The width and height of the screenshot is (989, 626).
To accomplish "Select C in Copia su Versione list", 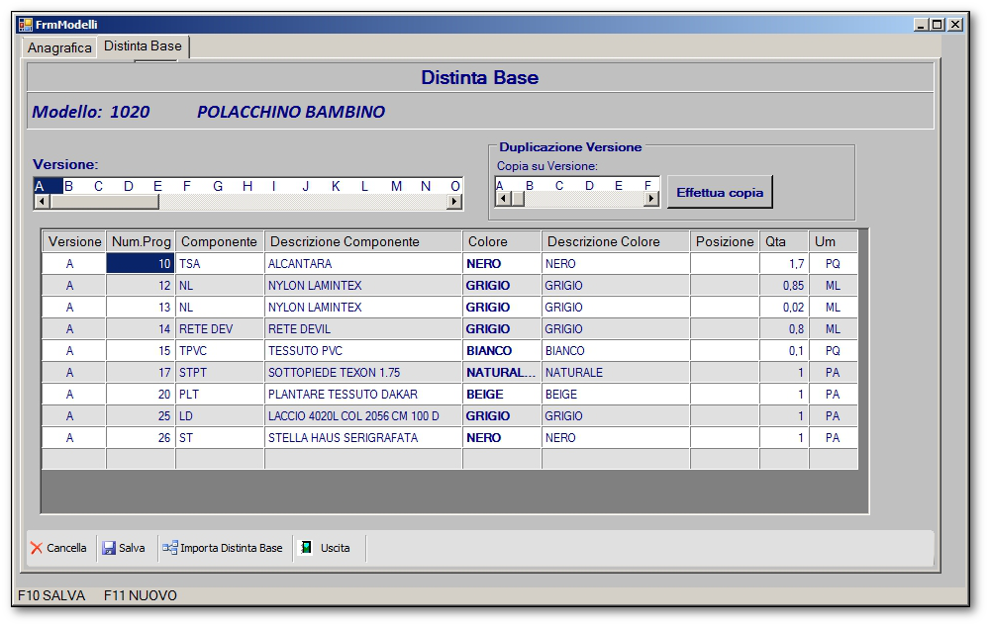I will click(x=558, y=186).
